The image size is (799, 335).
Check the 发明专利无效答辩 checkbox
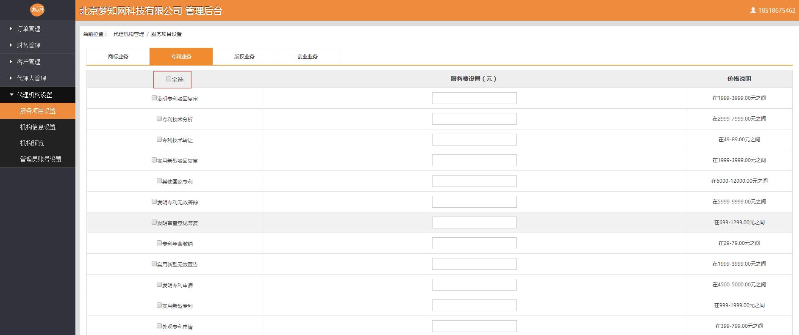pyautogui.click(x=154, y=201)
